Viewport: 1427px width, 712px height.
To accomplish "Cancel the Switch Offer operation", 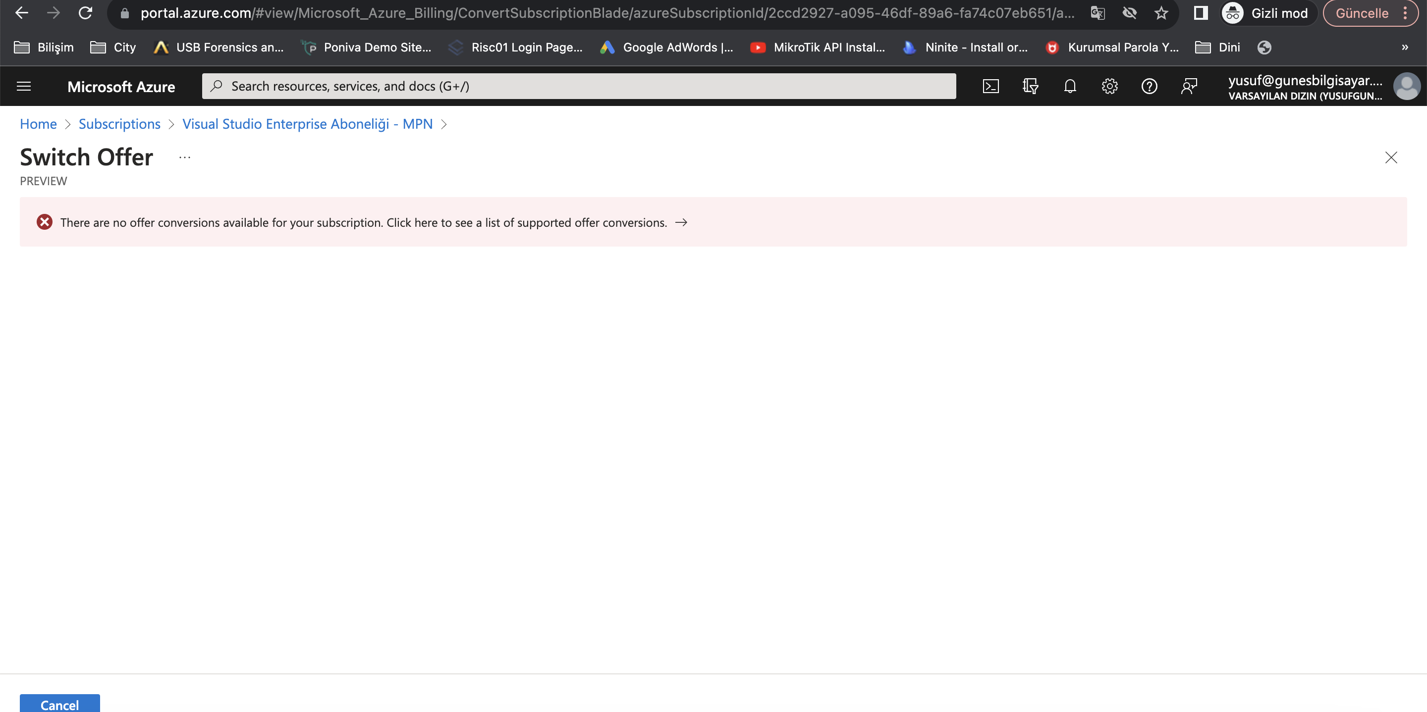I will click(x=60, y=704).
